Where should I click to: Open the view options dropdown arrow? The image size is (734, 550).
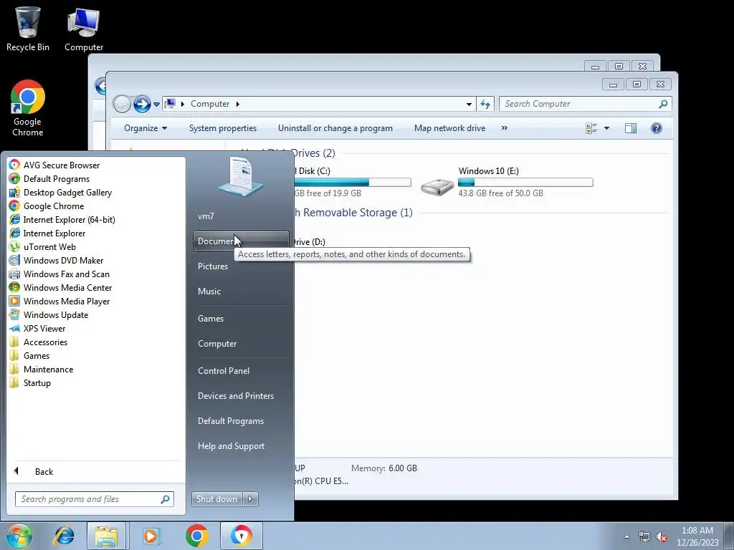point(606,128)
